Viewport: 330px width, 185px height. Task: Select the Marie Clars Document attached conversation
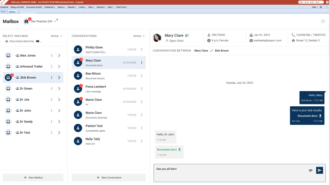[109, 115]
